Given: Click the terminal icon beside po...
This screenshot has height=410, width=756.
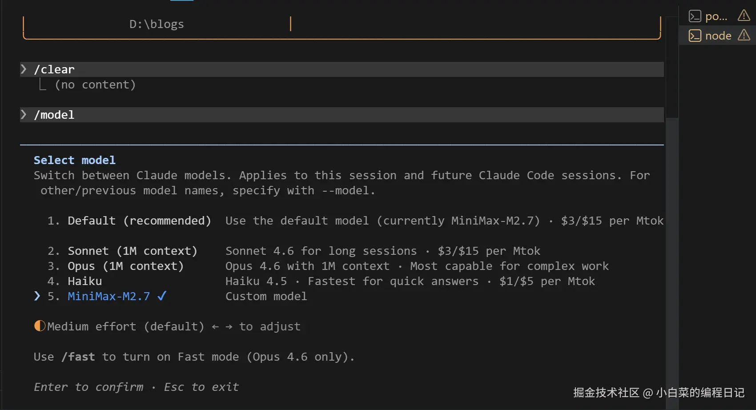Looking at the screenshot, I should click(695, 16).
